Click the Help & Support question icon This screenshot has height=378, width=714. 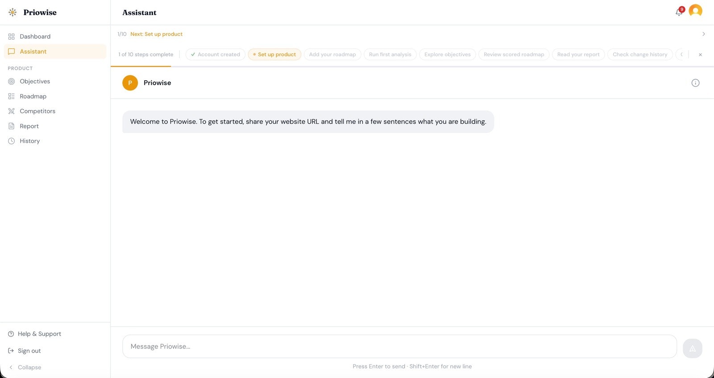click(11, 334)
